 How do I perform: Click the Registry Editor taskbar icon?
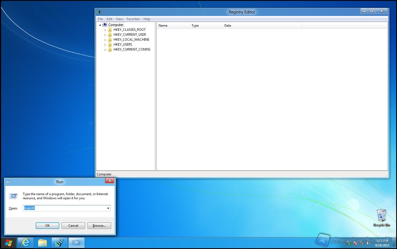click(60, 243)
